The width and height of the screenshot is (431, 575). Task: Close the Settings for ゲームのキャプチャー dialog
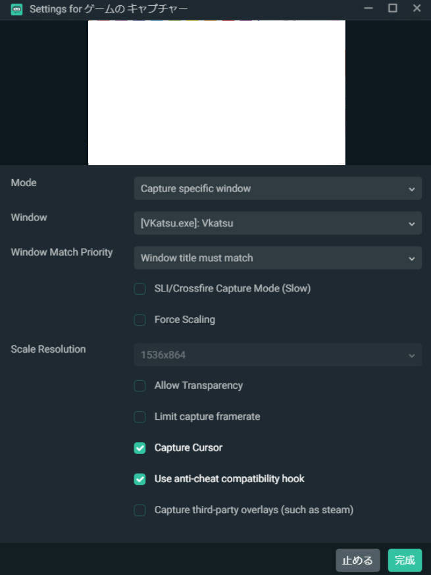[417, 8]
